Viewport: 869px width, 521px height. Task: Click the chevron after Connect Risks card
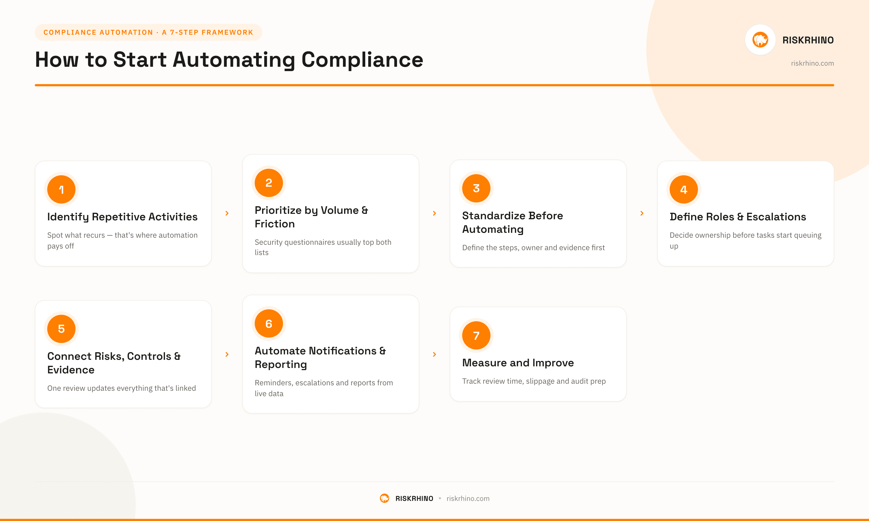click(x=227, y=354)
